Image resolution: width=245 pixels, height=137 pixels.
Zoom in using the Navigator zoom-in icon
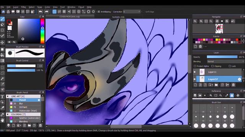[201, 21]
